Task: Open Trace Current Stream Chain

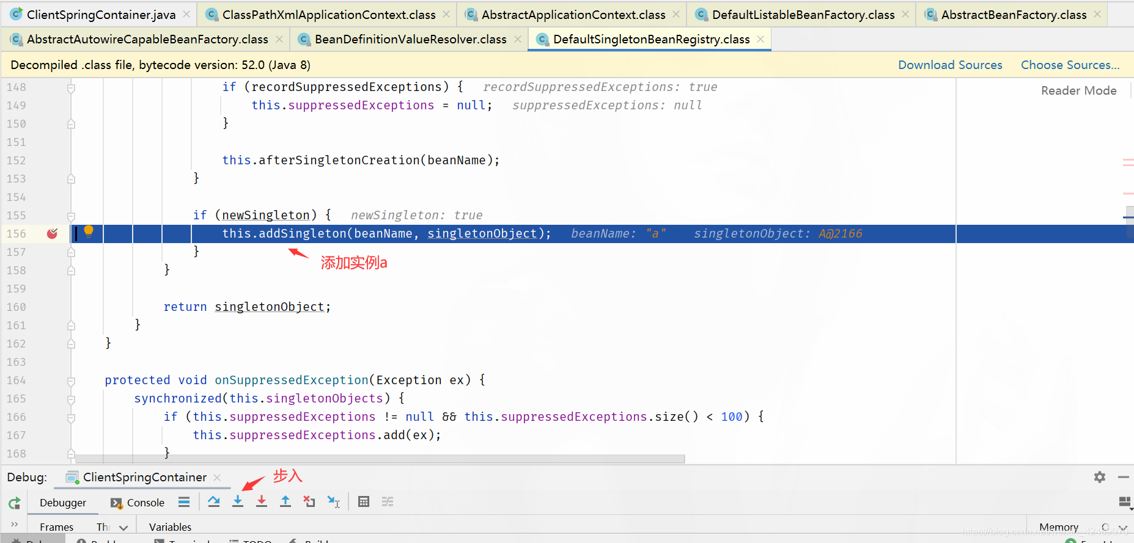Action: 388,502
